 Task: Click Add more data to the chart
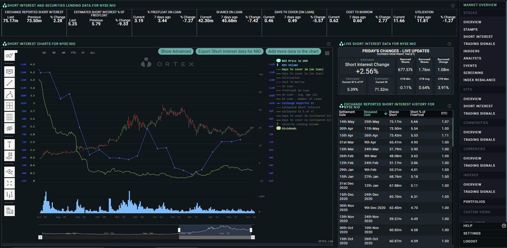[x=293, y=51]
